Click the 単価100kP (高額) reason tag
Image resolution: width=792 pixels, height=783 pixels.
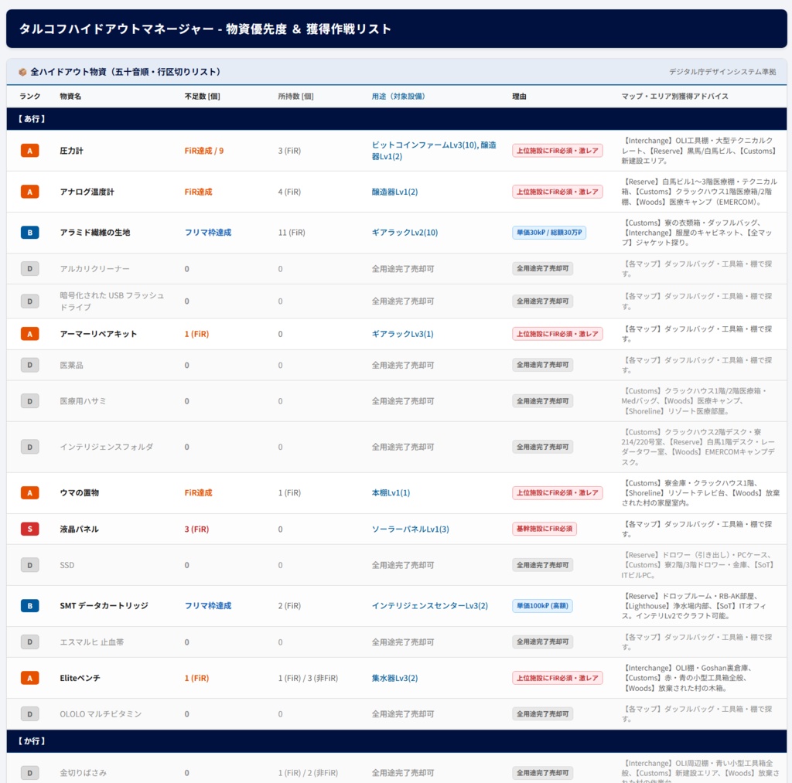(x=542, y=605)
